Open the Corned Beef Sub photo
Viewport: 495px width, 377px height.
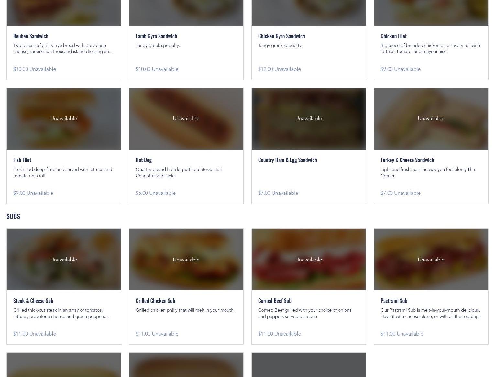coord(309,260)
